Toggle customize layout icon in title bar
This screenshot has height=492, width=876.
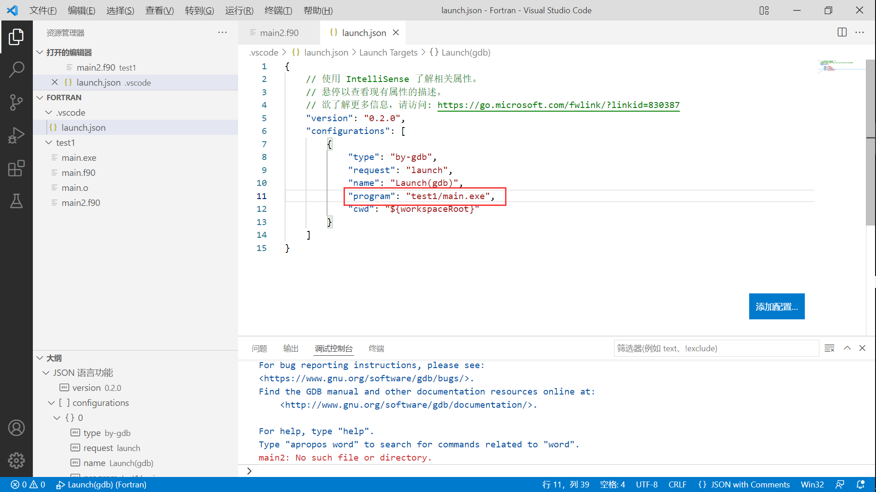pos(764,10)
